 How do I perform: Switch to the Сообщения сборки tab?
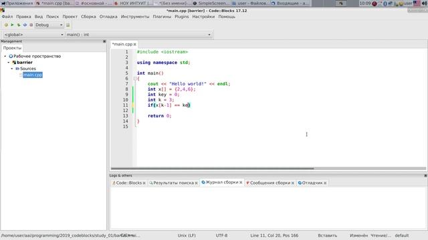[270, 183]
